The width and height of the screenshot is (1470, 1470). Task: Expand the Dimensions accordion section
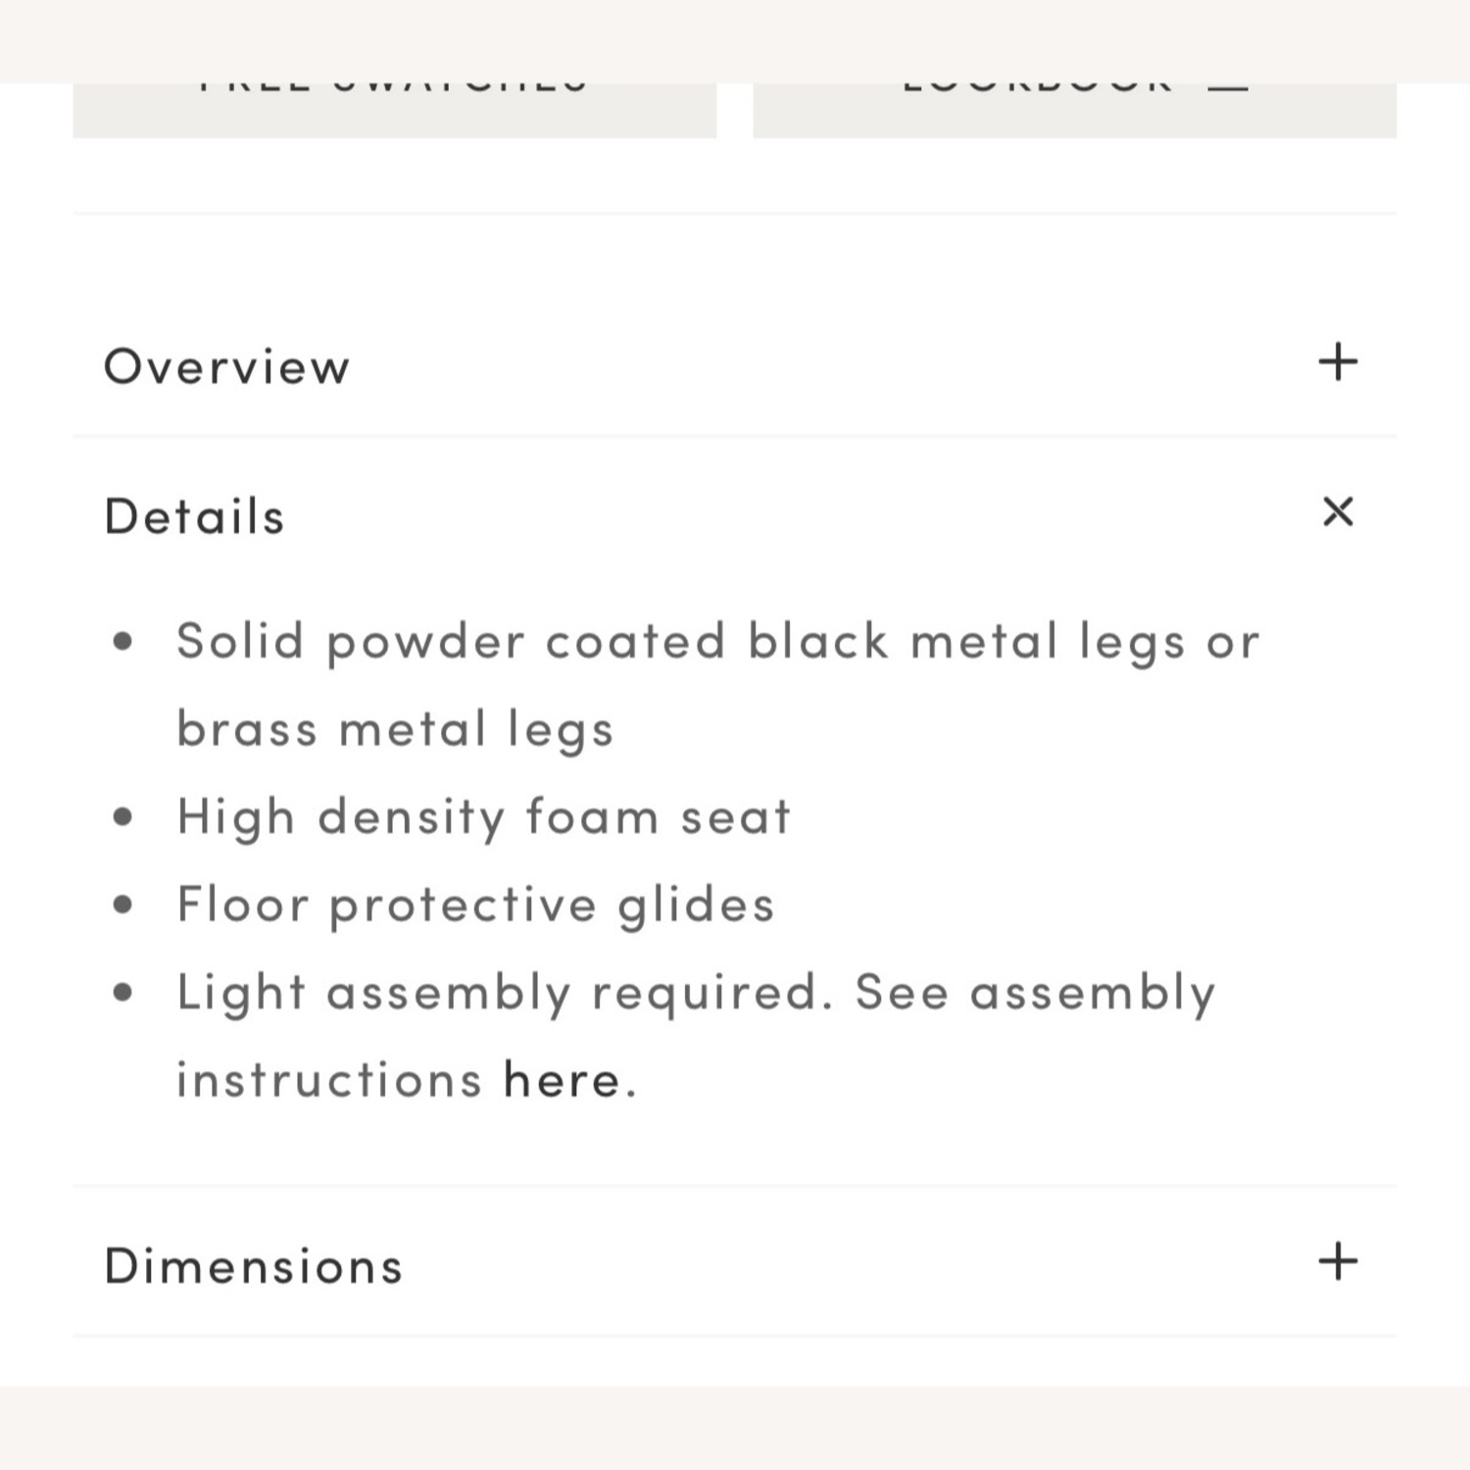click(255, 1265)
